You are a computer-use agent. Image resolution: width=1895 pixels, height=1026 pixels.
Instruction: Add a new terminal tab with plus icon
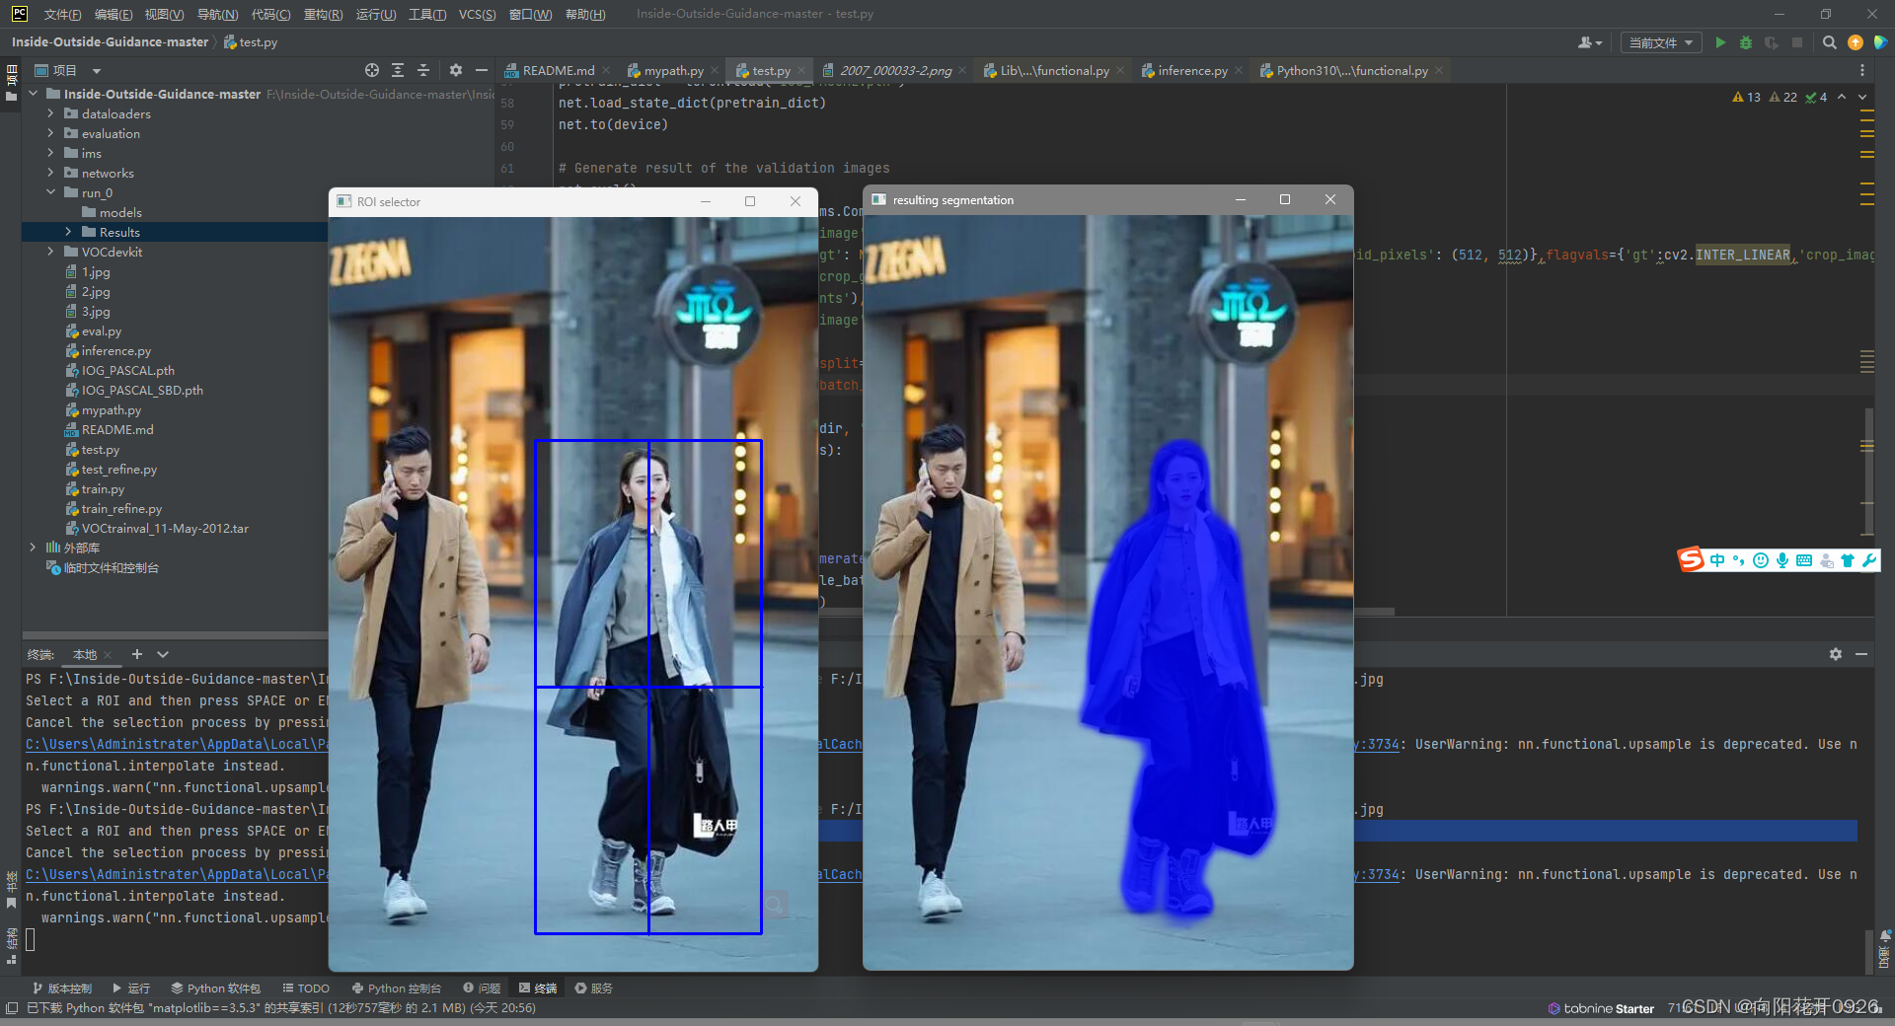pos(137,654)
